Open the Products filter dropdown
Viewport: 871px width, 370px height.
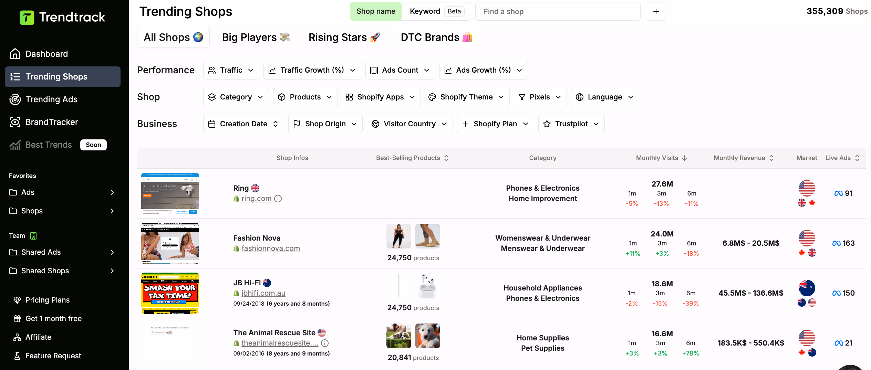[x=305, y=97]
